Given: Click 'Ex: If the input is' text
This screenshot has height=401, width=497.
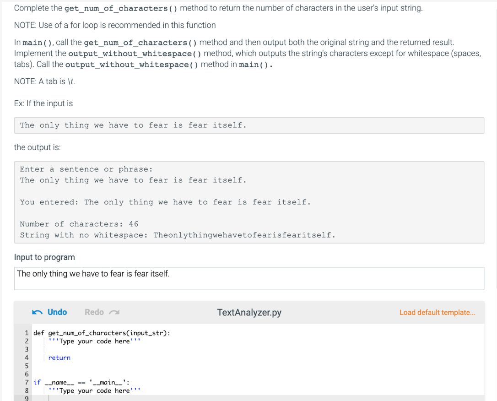Looking at the screenshot, I should click(43, 103).
